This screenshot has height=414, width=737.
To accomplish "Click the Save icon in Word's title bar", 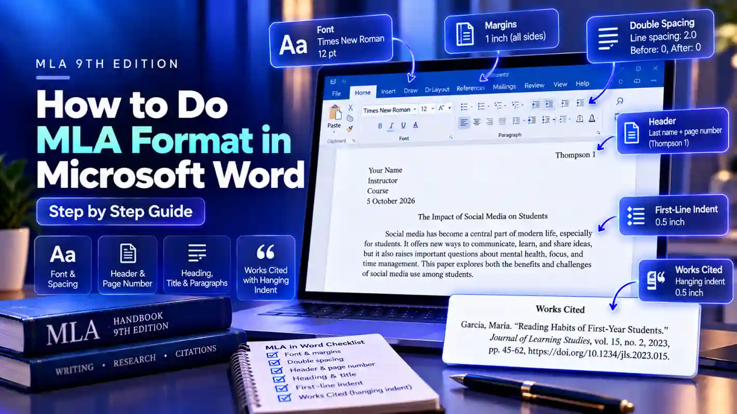I will coord(332,82).
